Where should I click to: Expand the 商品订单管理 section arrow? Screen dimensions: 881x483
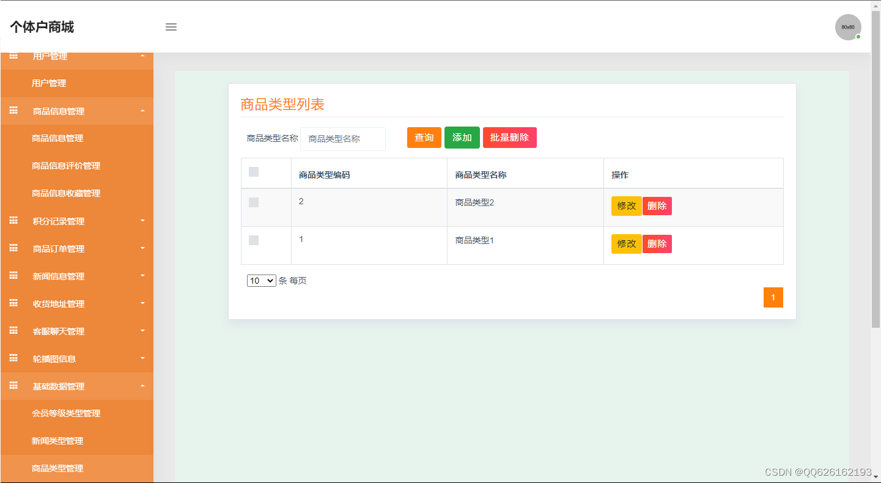click(142, 248)
